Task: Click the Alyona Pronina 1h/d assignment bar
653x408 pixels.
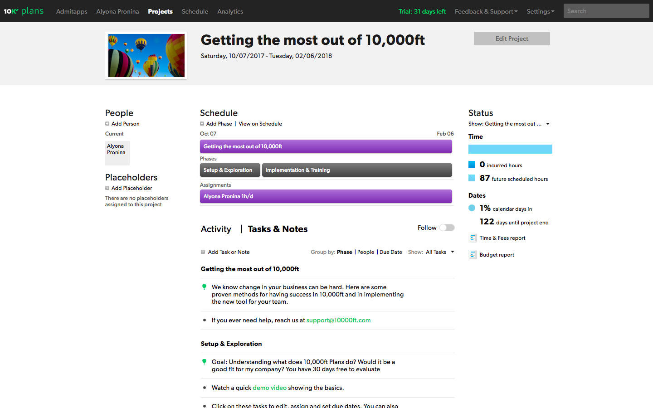Action: [326, 196]
